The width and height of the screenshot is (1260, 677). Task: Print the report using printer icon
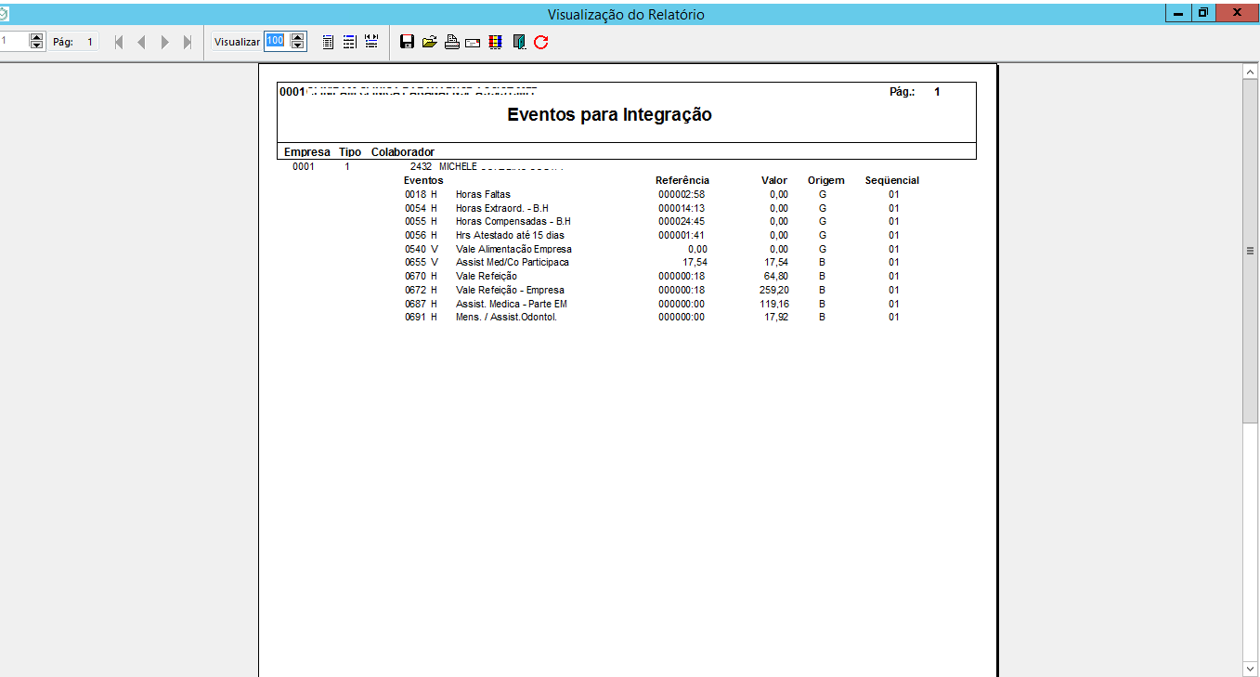(451, 42)
